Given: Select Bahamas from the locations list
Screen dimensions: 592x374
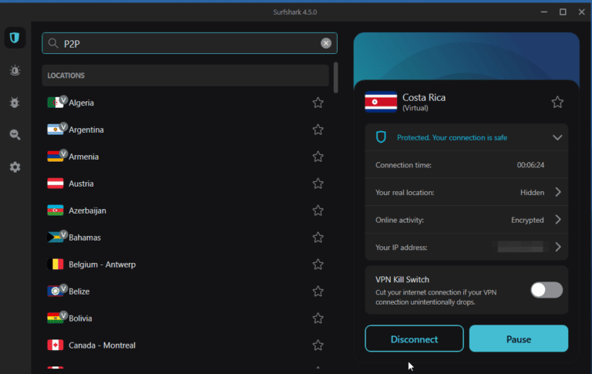Looking at the screenshot, I should [85, 238].
